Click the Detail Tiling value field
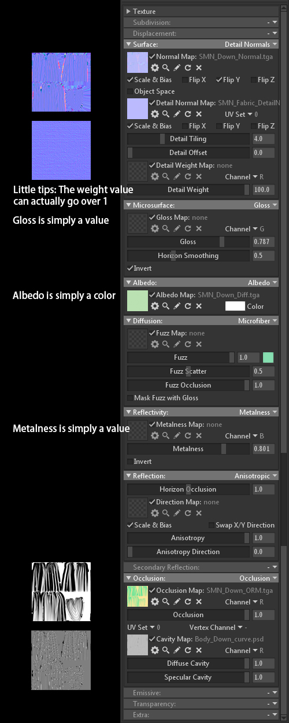 point(263,139)
